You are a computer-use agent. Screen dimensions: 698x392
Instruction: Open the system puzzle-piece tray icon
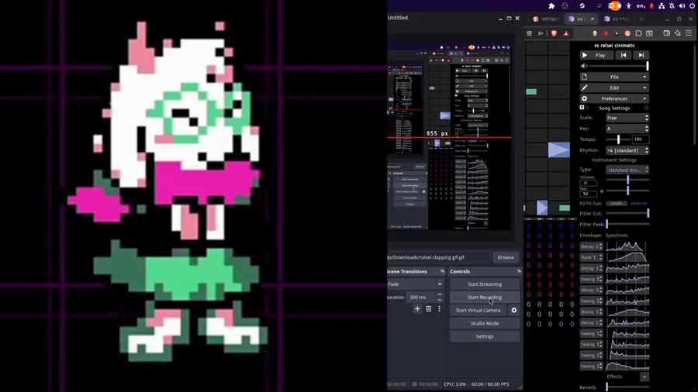[551, 5]
